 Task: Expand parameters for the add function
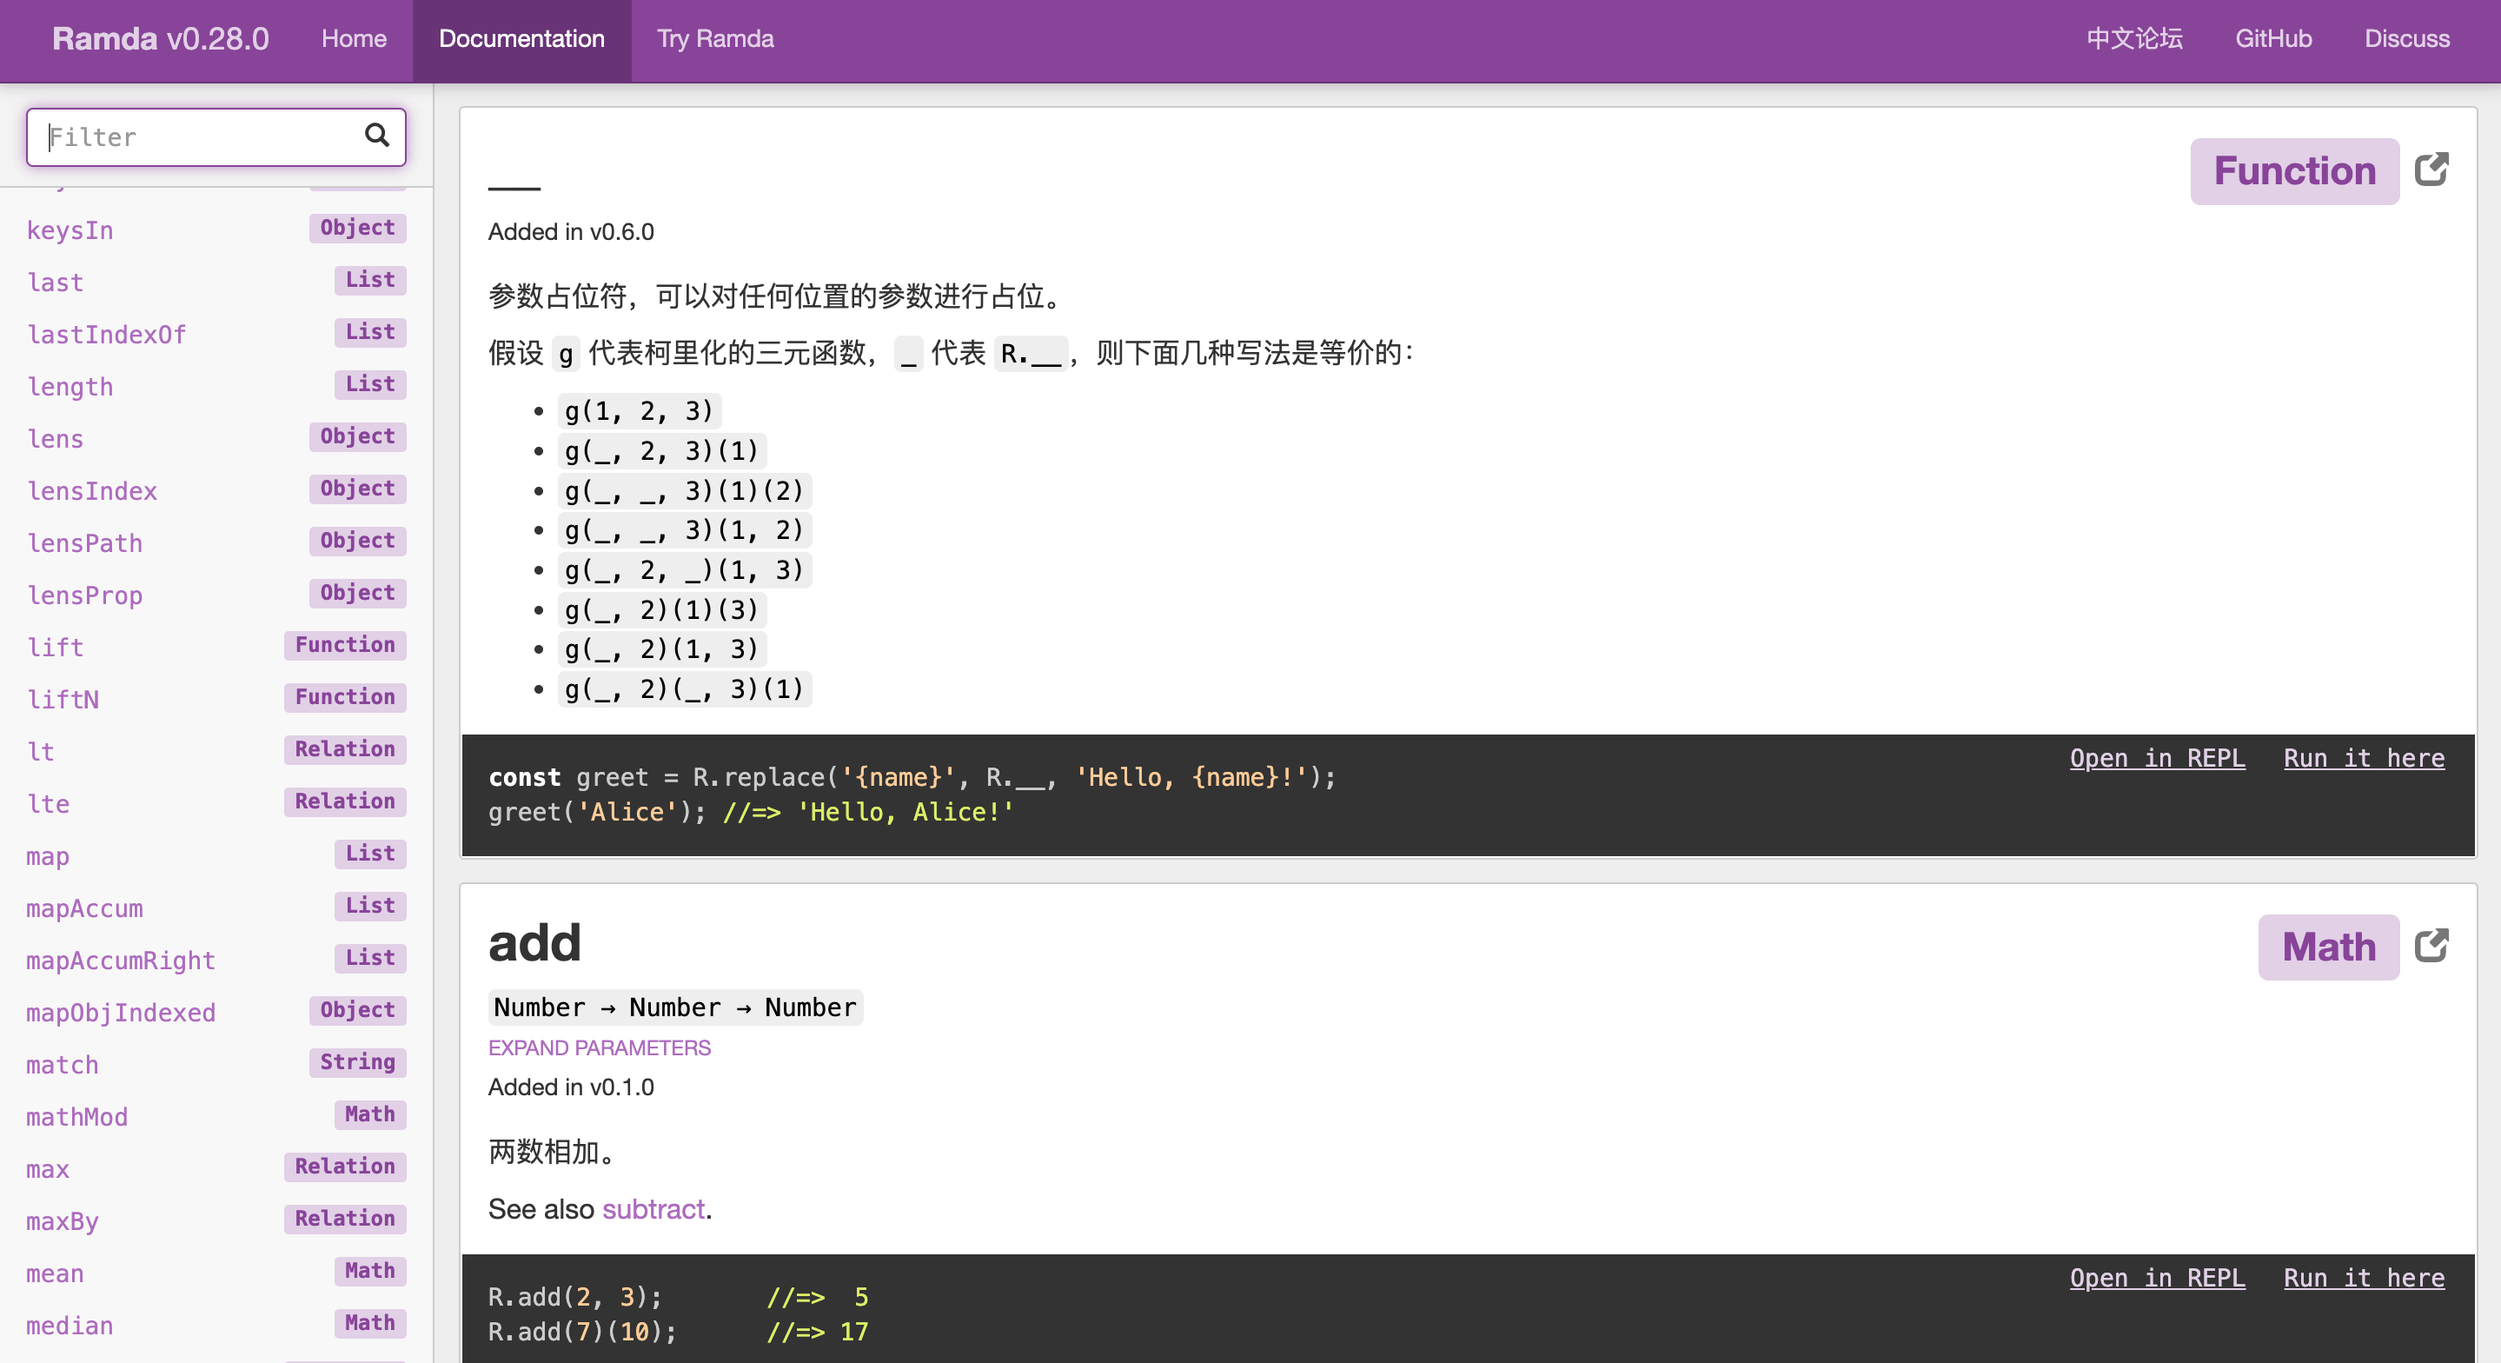[x=599, y=1047]
